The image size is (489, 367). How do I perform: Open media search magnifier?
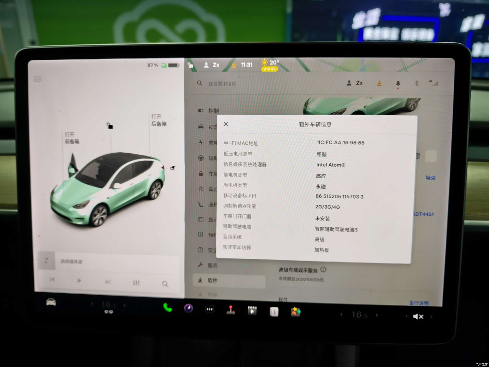pos(165,284)
